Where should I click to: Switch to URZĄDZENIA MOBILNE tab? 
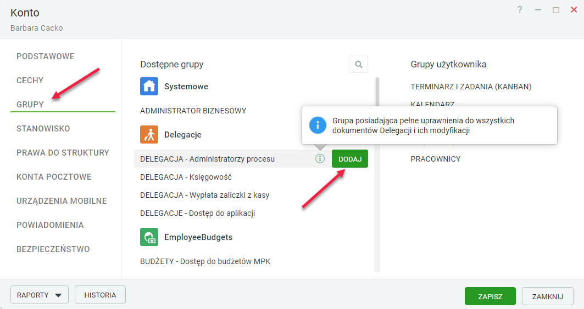pos(62,201)
